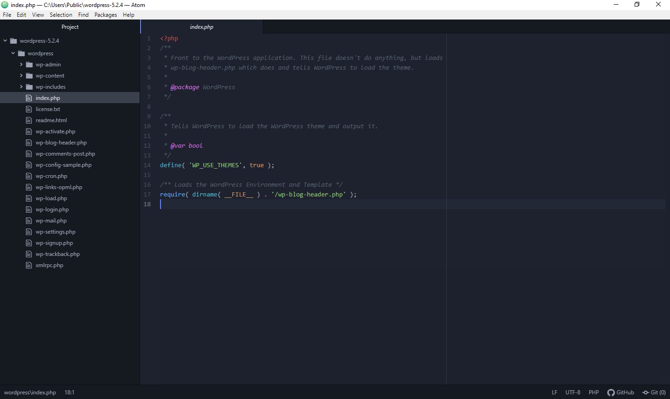Change the line ending via LF indicator

coord(554,392)
